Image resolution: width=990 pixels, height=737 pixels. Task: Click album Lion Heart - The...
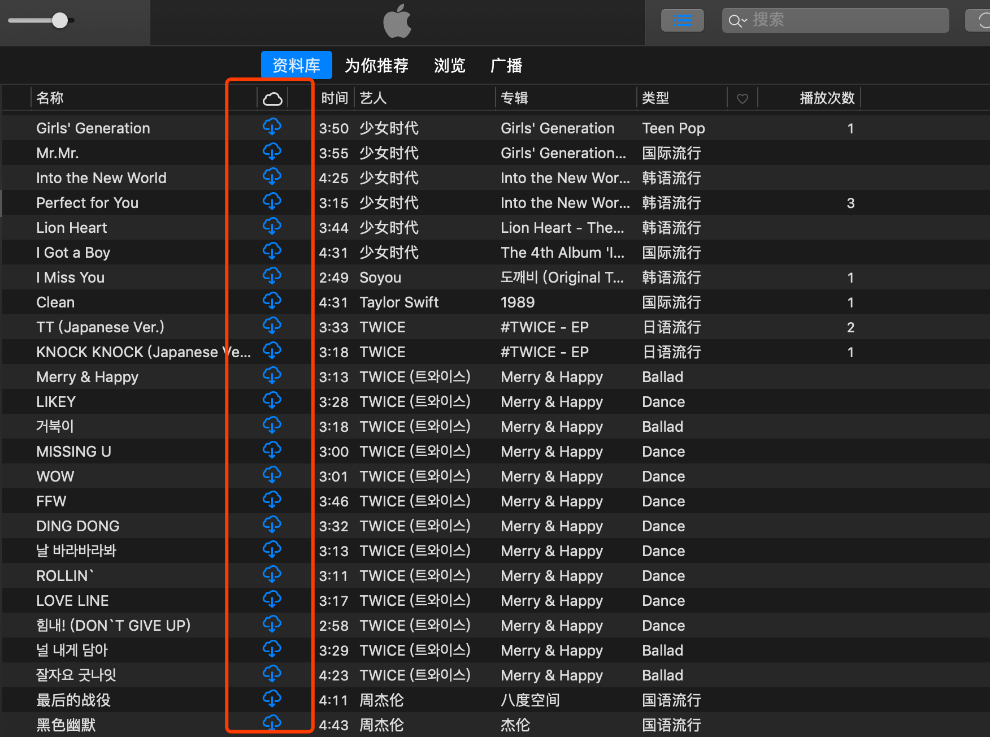pyautogui.click(x=562, y=228)
